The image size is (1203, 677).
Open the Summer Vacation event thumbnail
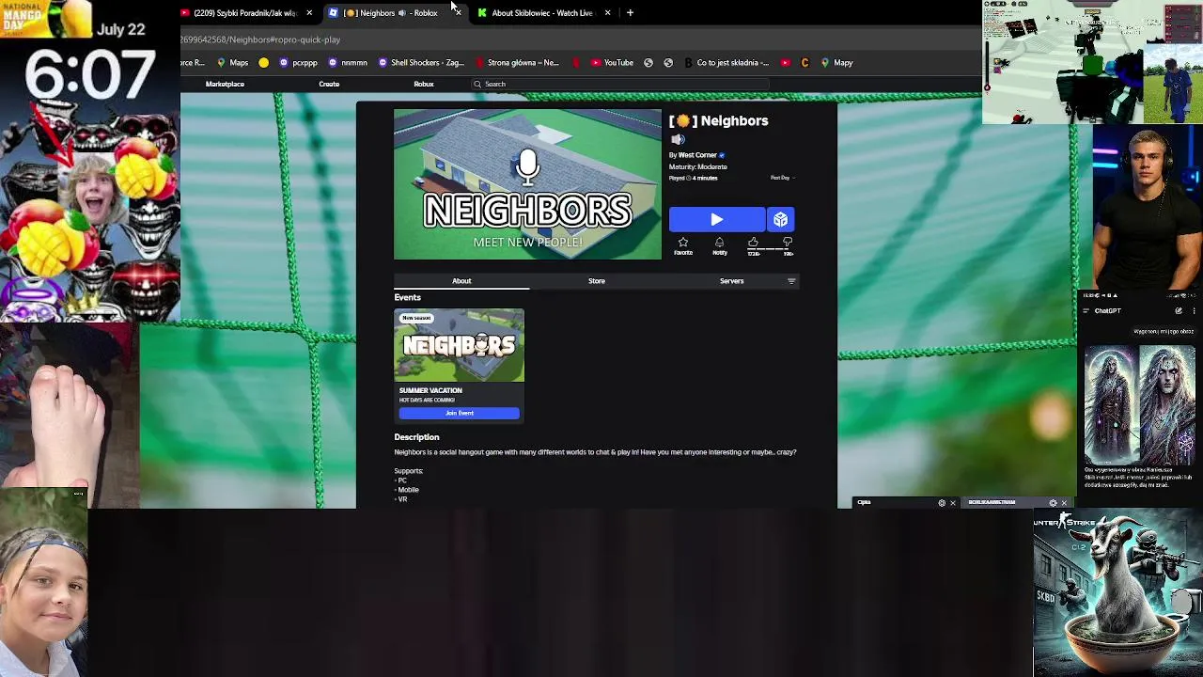pyautogui.click(x=459, y=345)
